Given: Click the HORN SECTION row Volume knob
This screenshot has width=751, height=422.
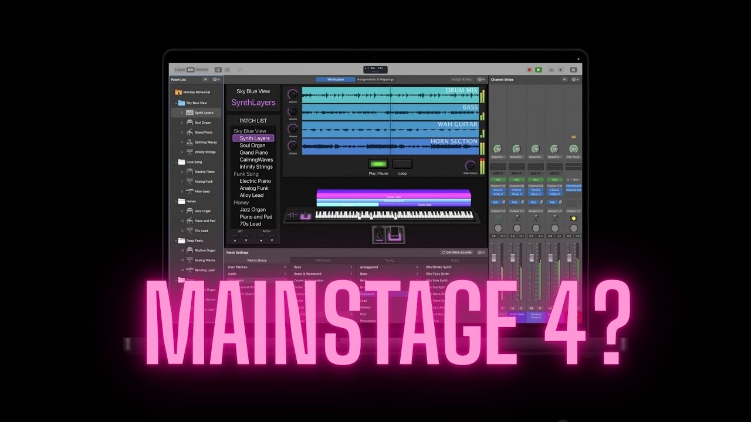Looking at the screenshot, I should [292, 145].
